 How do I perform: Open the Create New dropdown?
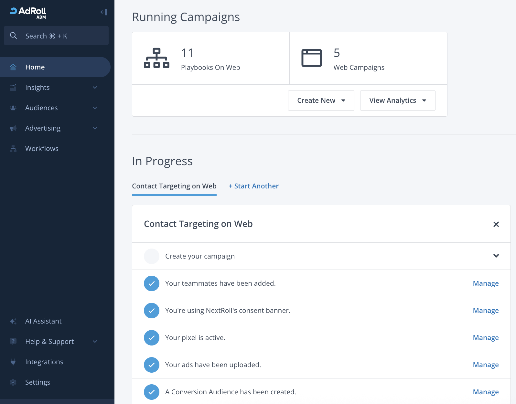click(321, 101)
